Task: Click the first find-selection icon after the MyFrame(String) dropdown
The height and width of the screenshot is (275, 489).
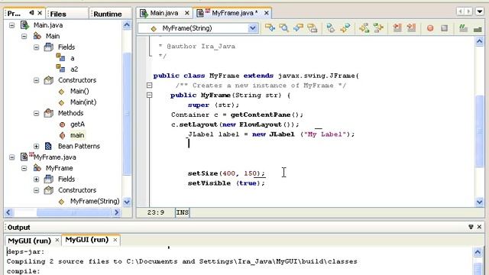Action: point(270,28)
